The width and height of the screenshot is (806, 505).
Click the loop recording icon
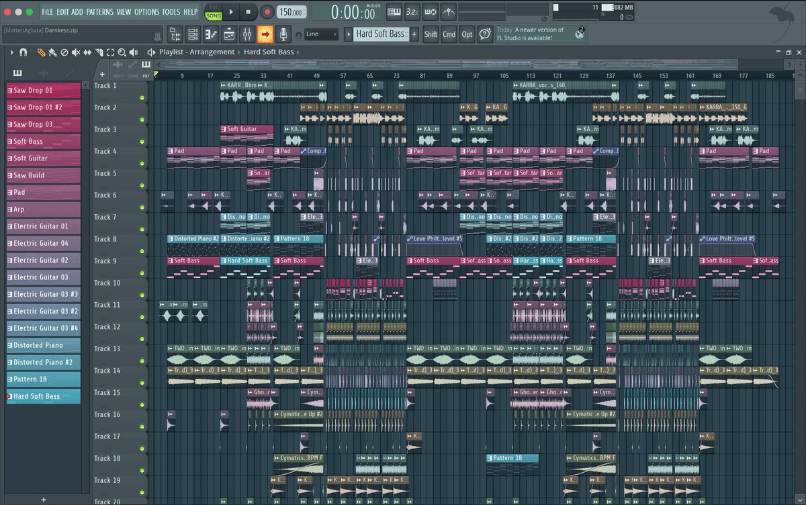pyautogui.click(x=431, y=12)
